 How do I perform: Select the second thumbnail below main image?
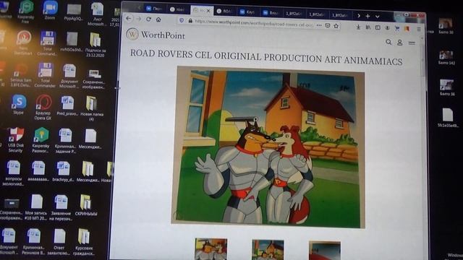(268, 250)
